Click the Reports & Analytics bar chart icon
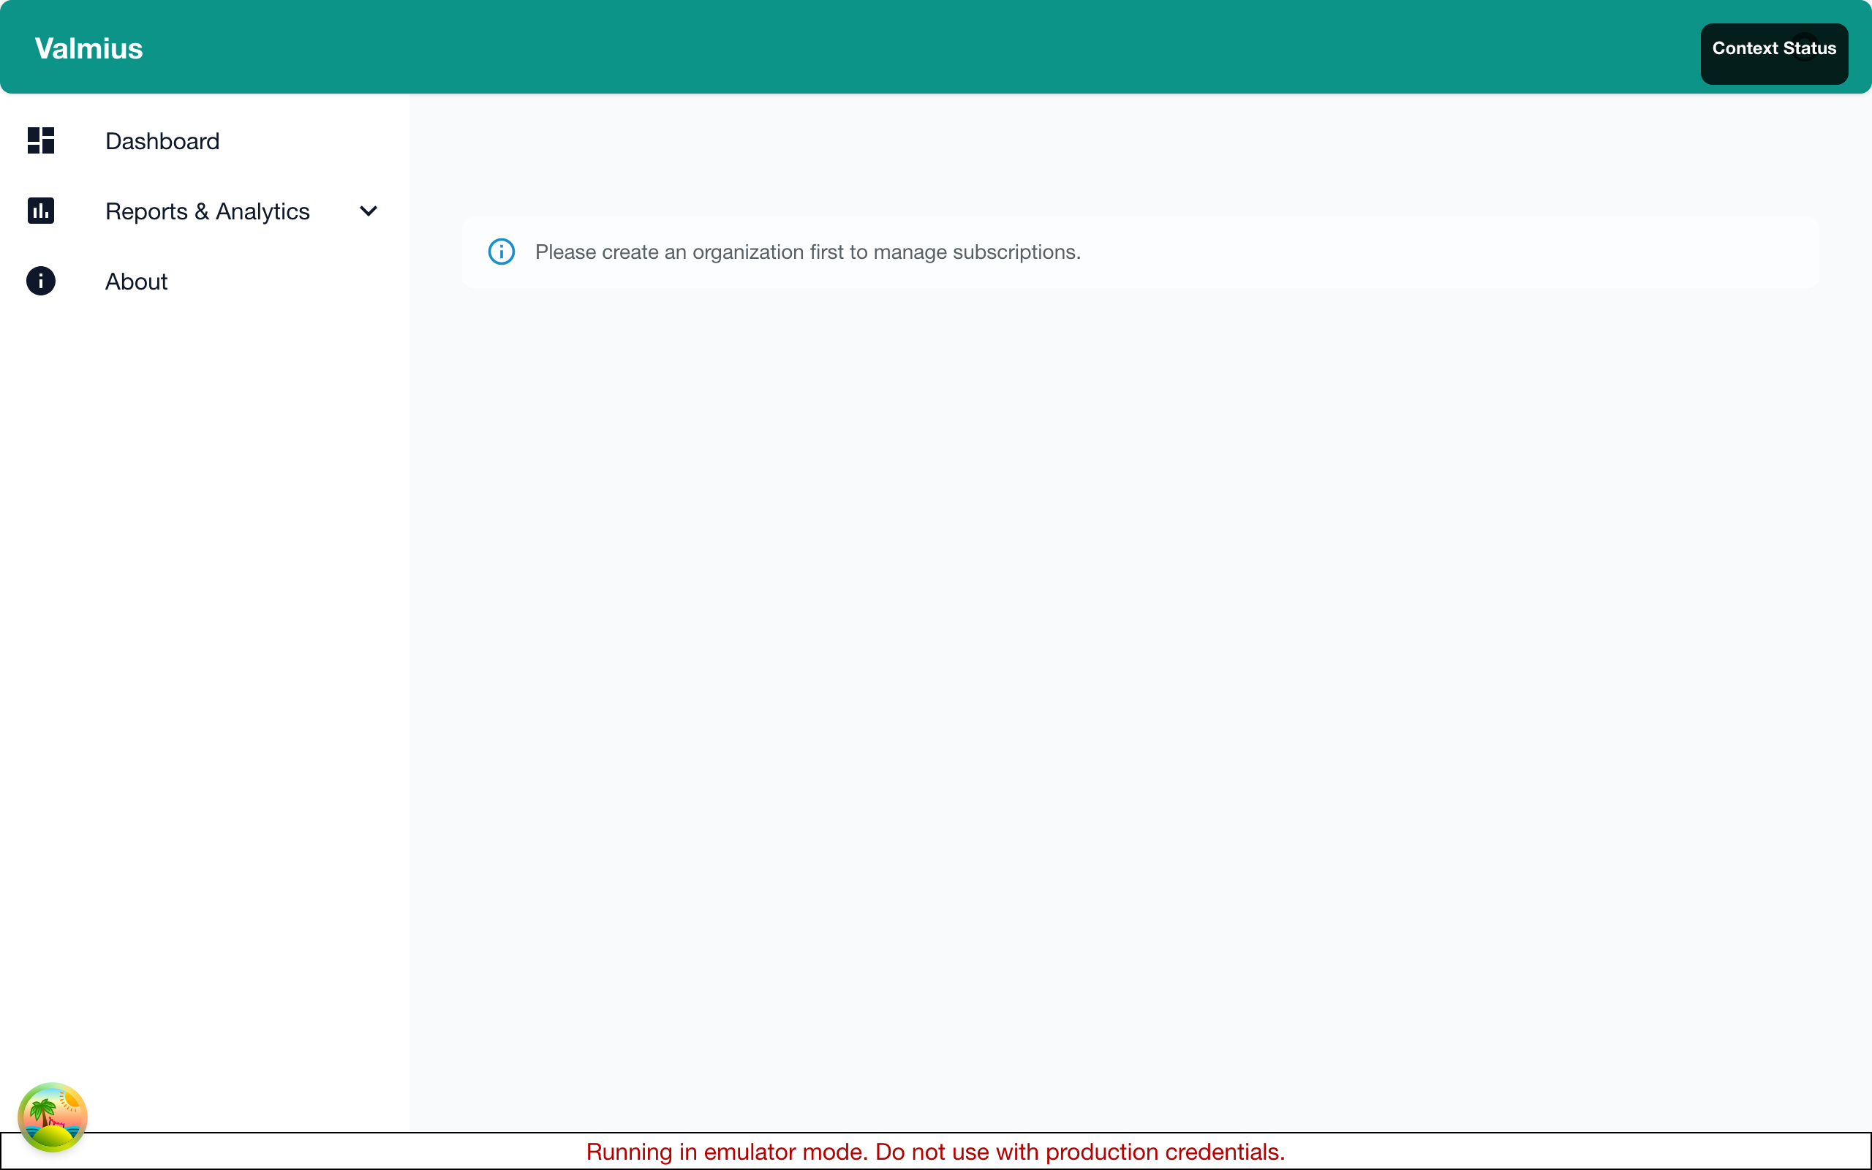Viewport: 1872px width, 1170px height. coord(40,211)
